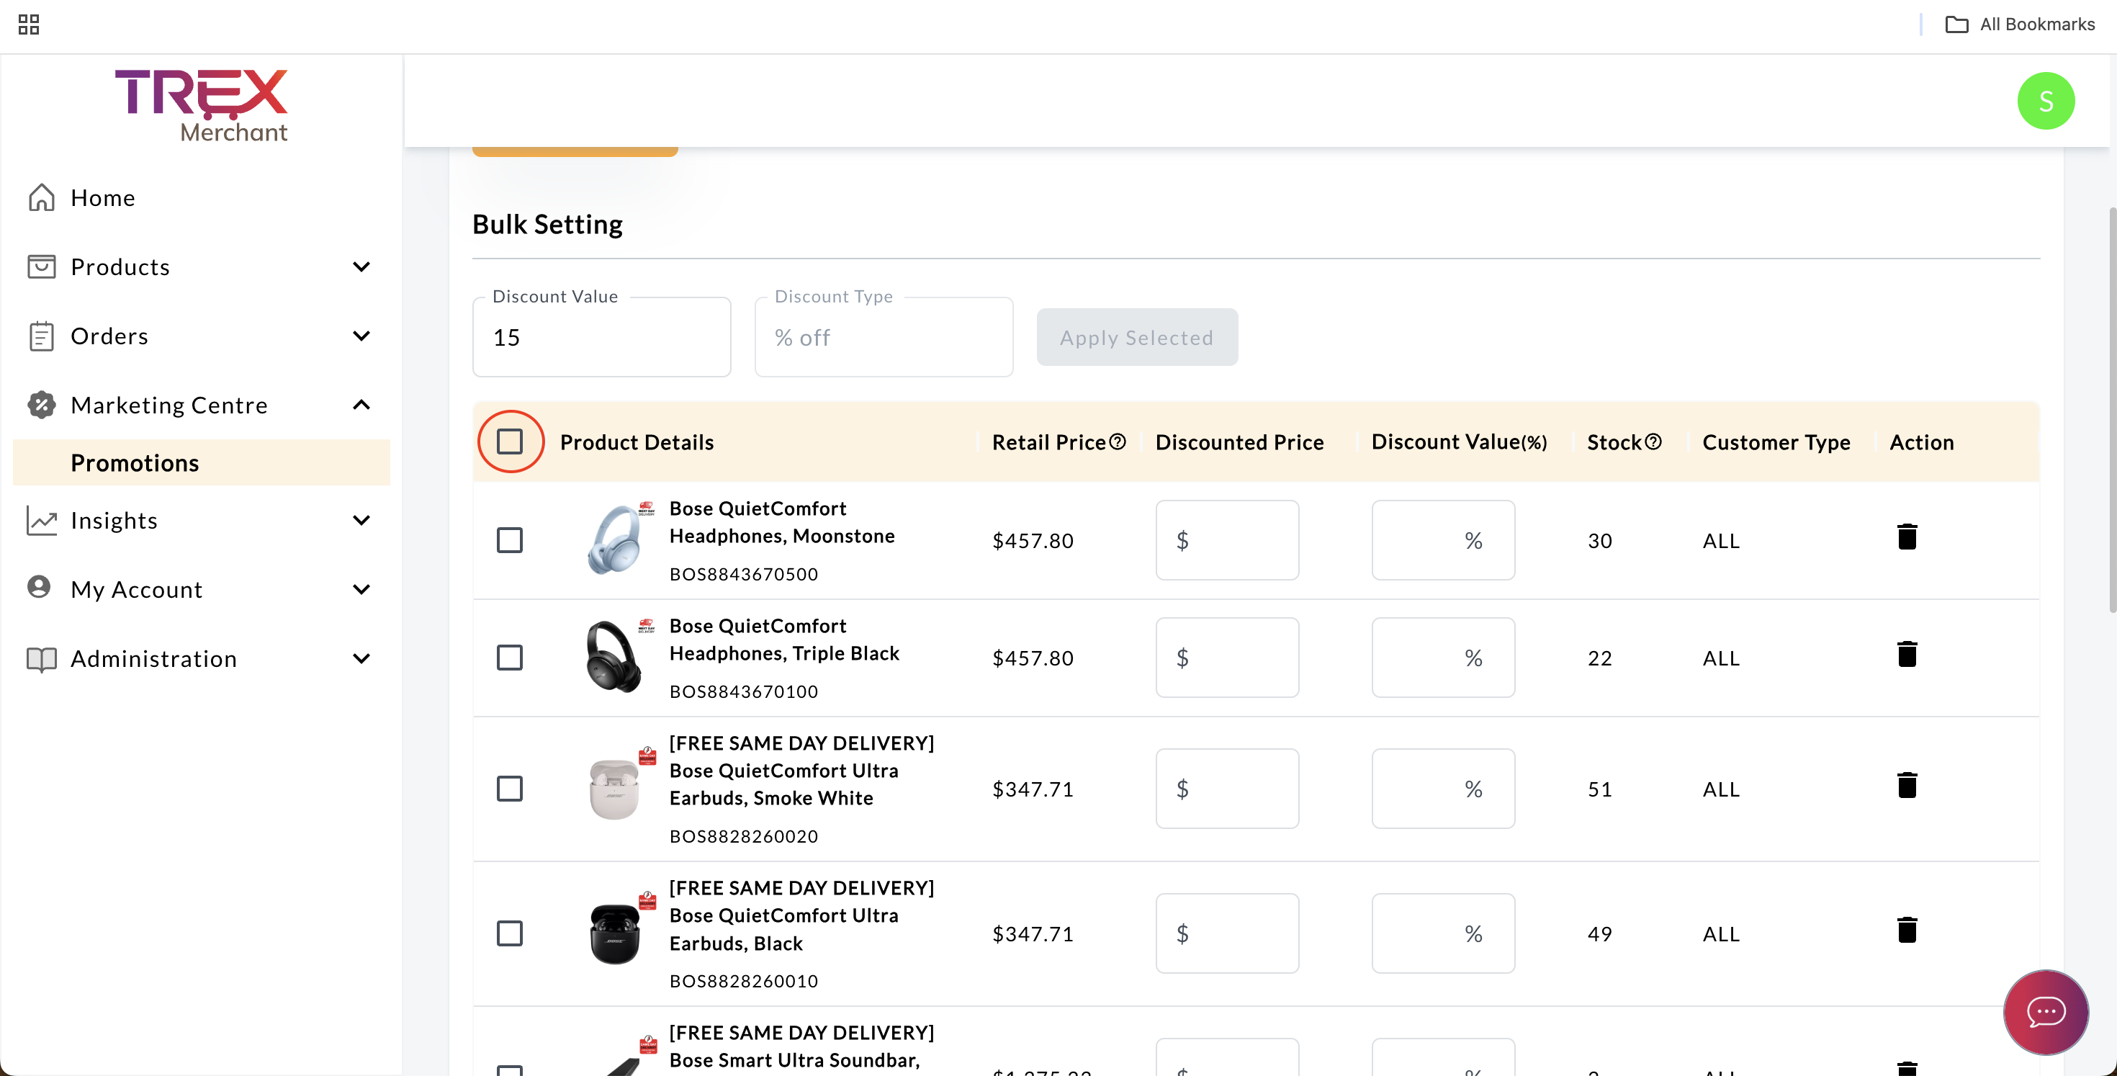
Task: Open the live chat bubble
Action: click(2046, 1012)
